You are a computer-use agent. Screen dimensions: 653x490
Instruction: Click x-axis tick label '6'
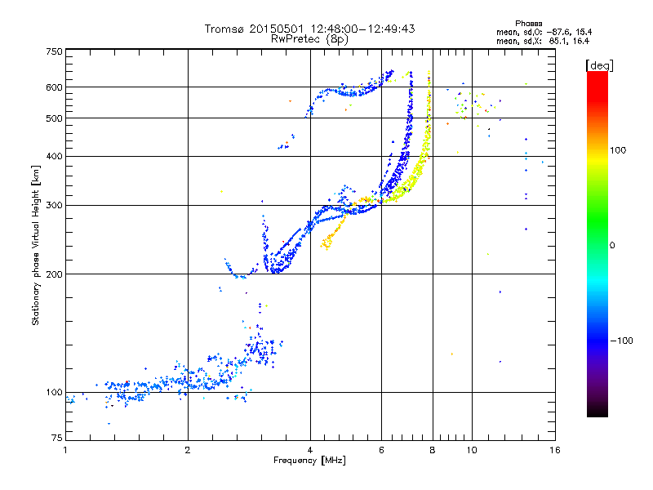click(381, 450)
